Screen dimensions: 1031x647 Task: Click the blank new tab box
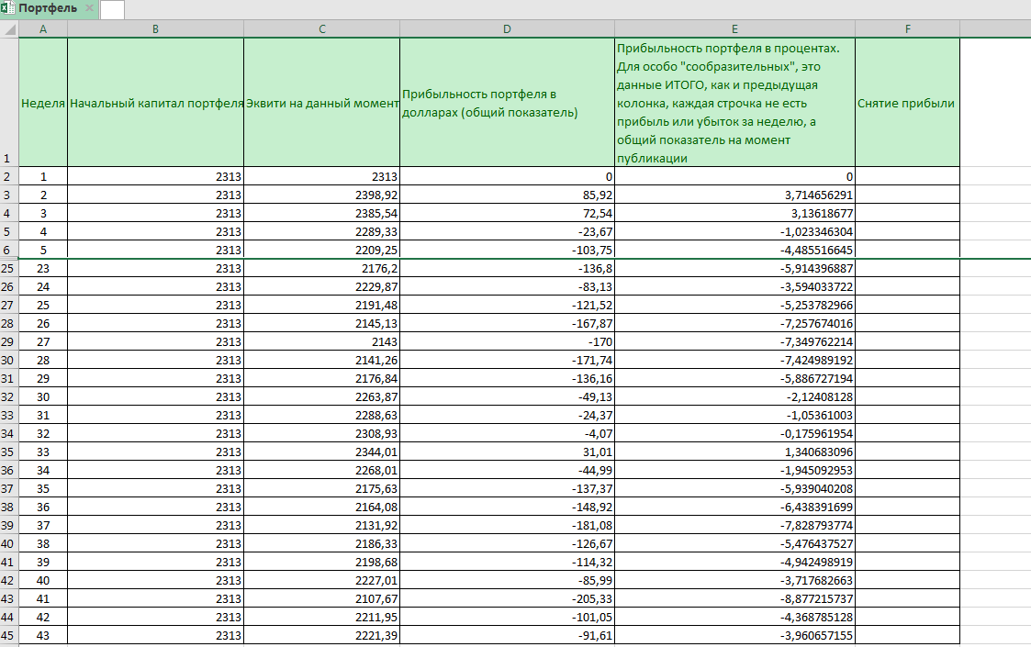(x=112, y=9)
